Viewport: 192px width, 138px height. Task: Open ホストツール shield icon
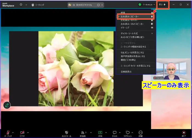66,132
